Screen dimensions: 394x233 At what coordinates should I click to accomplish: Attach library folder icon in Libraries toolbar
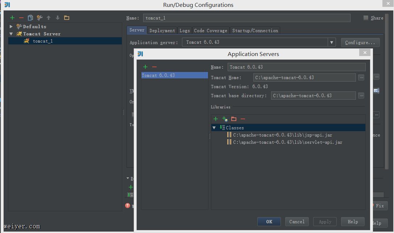(x=234, y=119)
